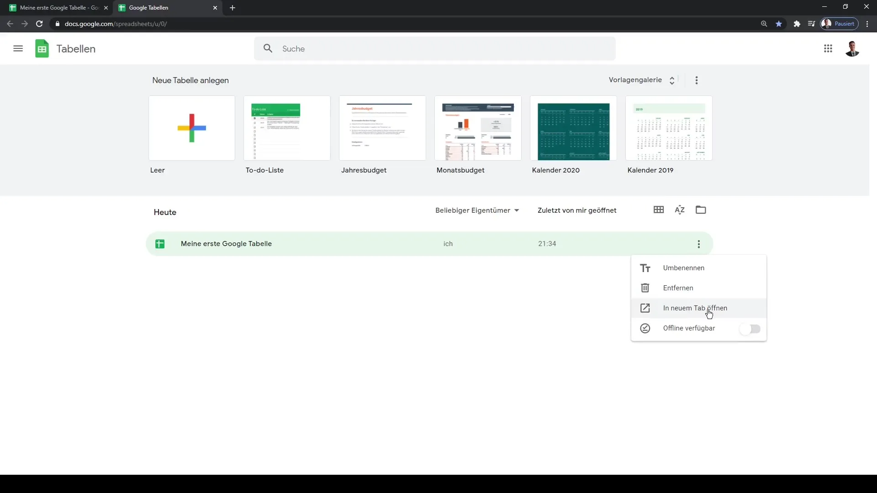877x493 pixels.
Task: Click the green Tabellen logo icon
Action: tap(42, 48)
